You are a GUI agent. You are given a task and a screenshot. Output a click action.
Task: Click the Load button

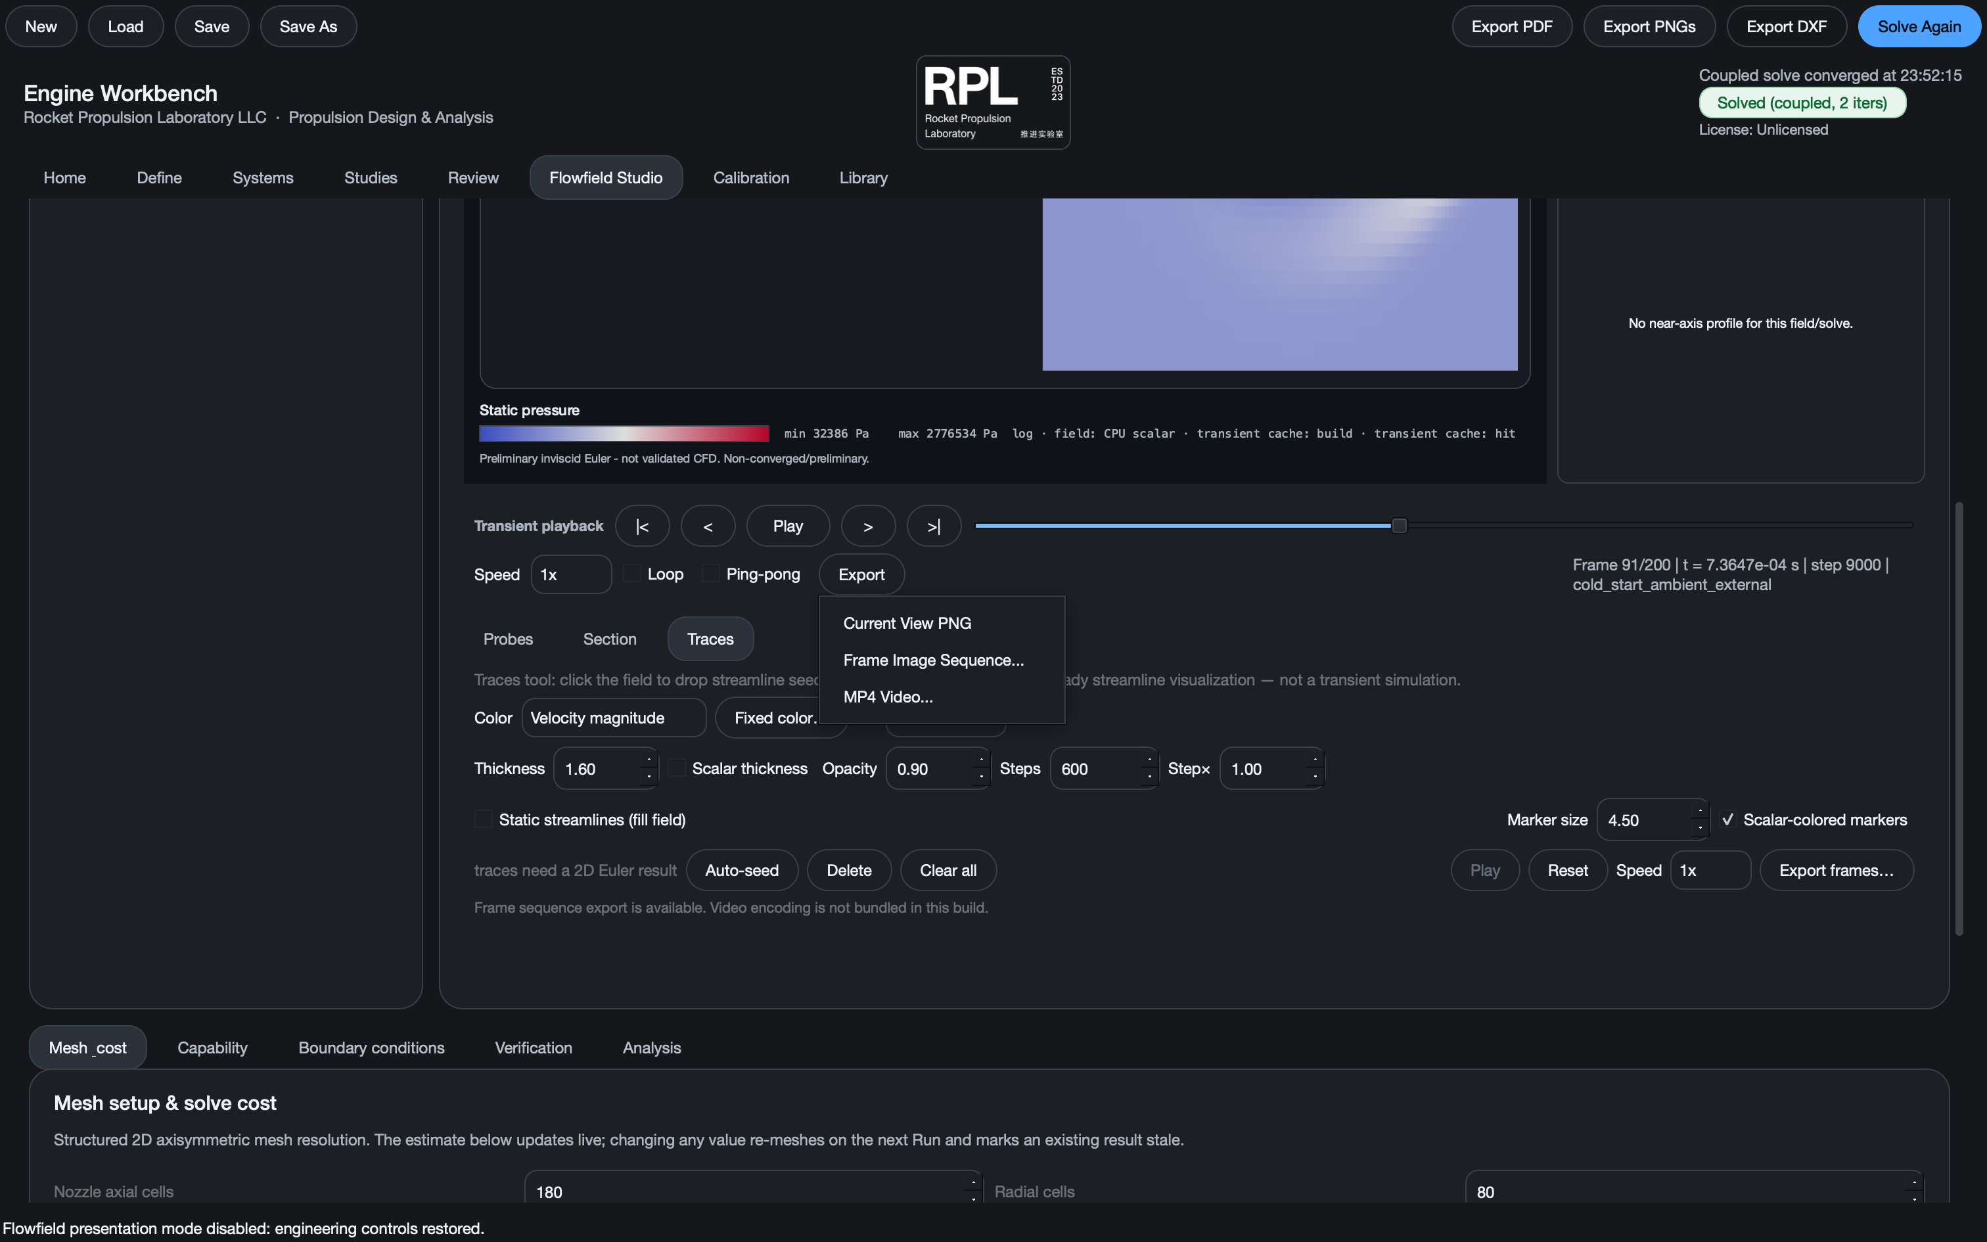click(126, 26)
